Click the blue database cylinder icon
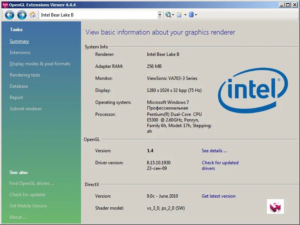 tap(191, 15)
